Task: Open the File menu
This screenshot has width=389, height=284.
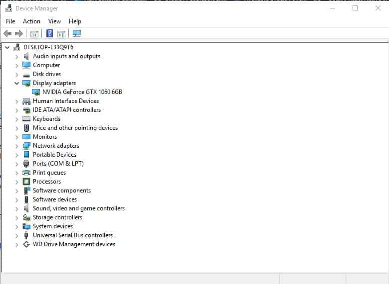Action: click(10, 21)
